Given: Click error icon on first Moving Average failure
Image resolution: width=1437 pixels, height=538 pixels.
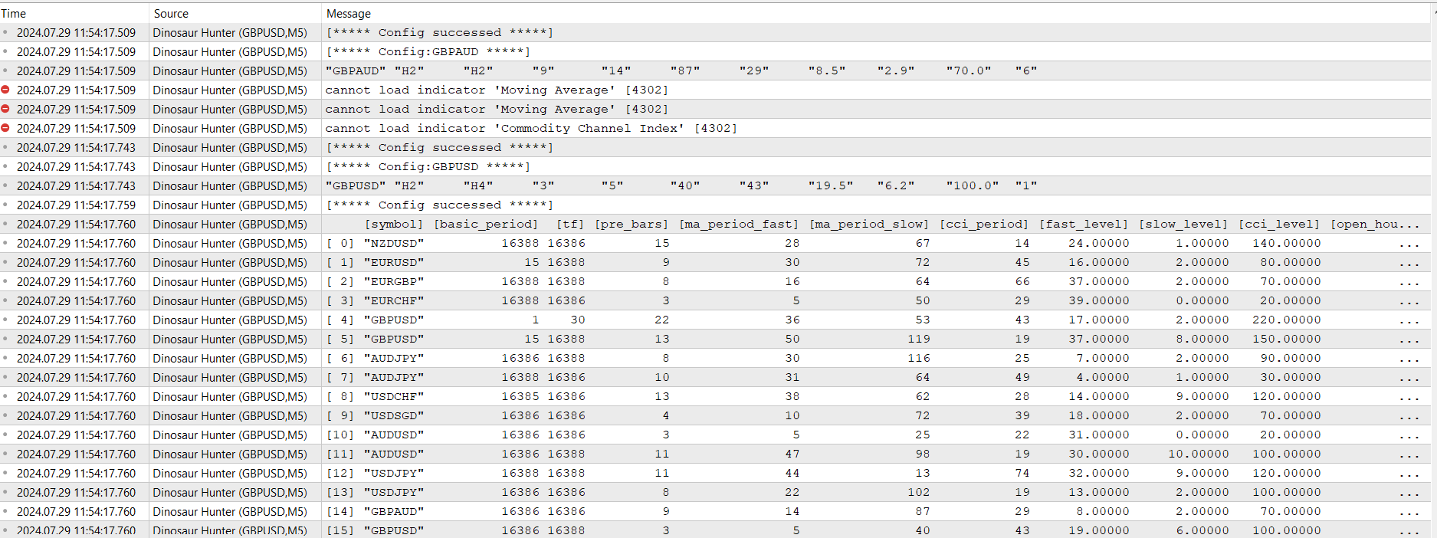Looking at the screenshot, I should tap(5, 90).
